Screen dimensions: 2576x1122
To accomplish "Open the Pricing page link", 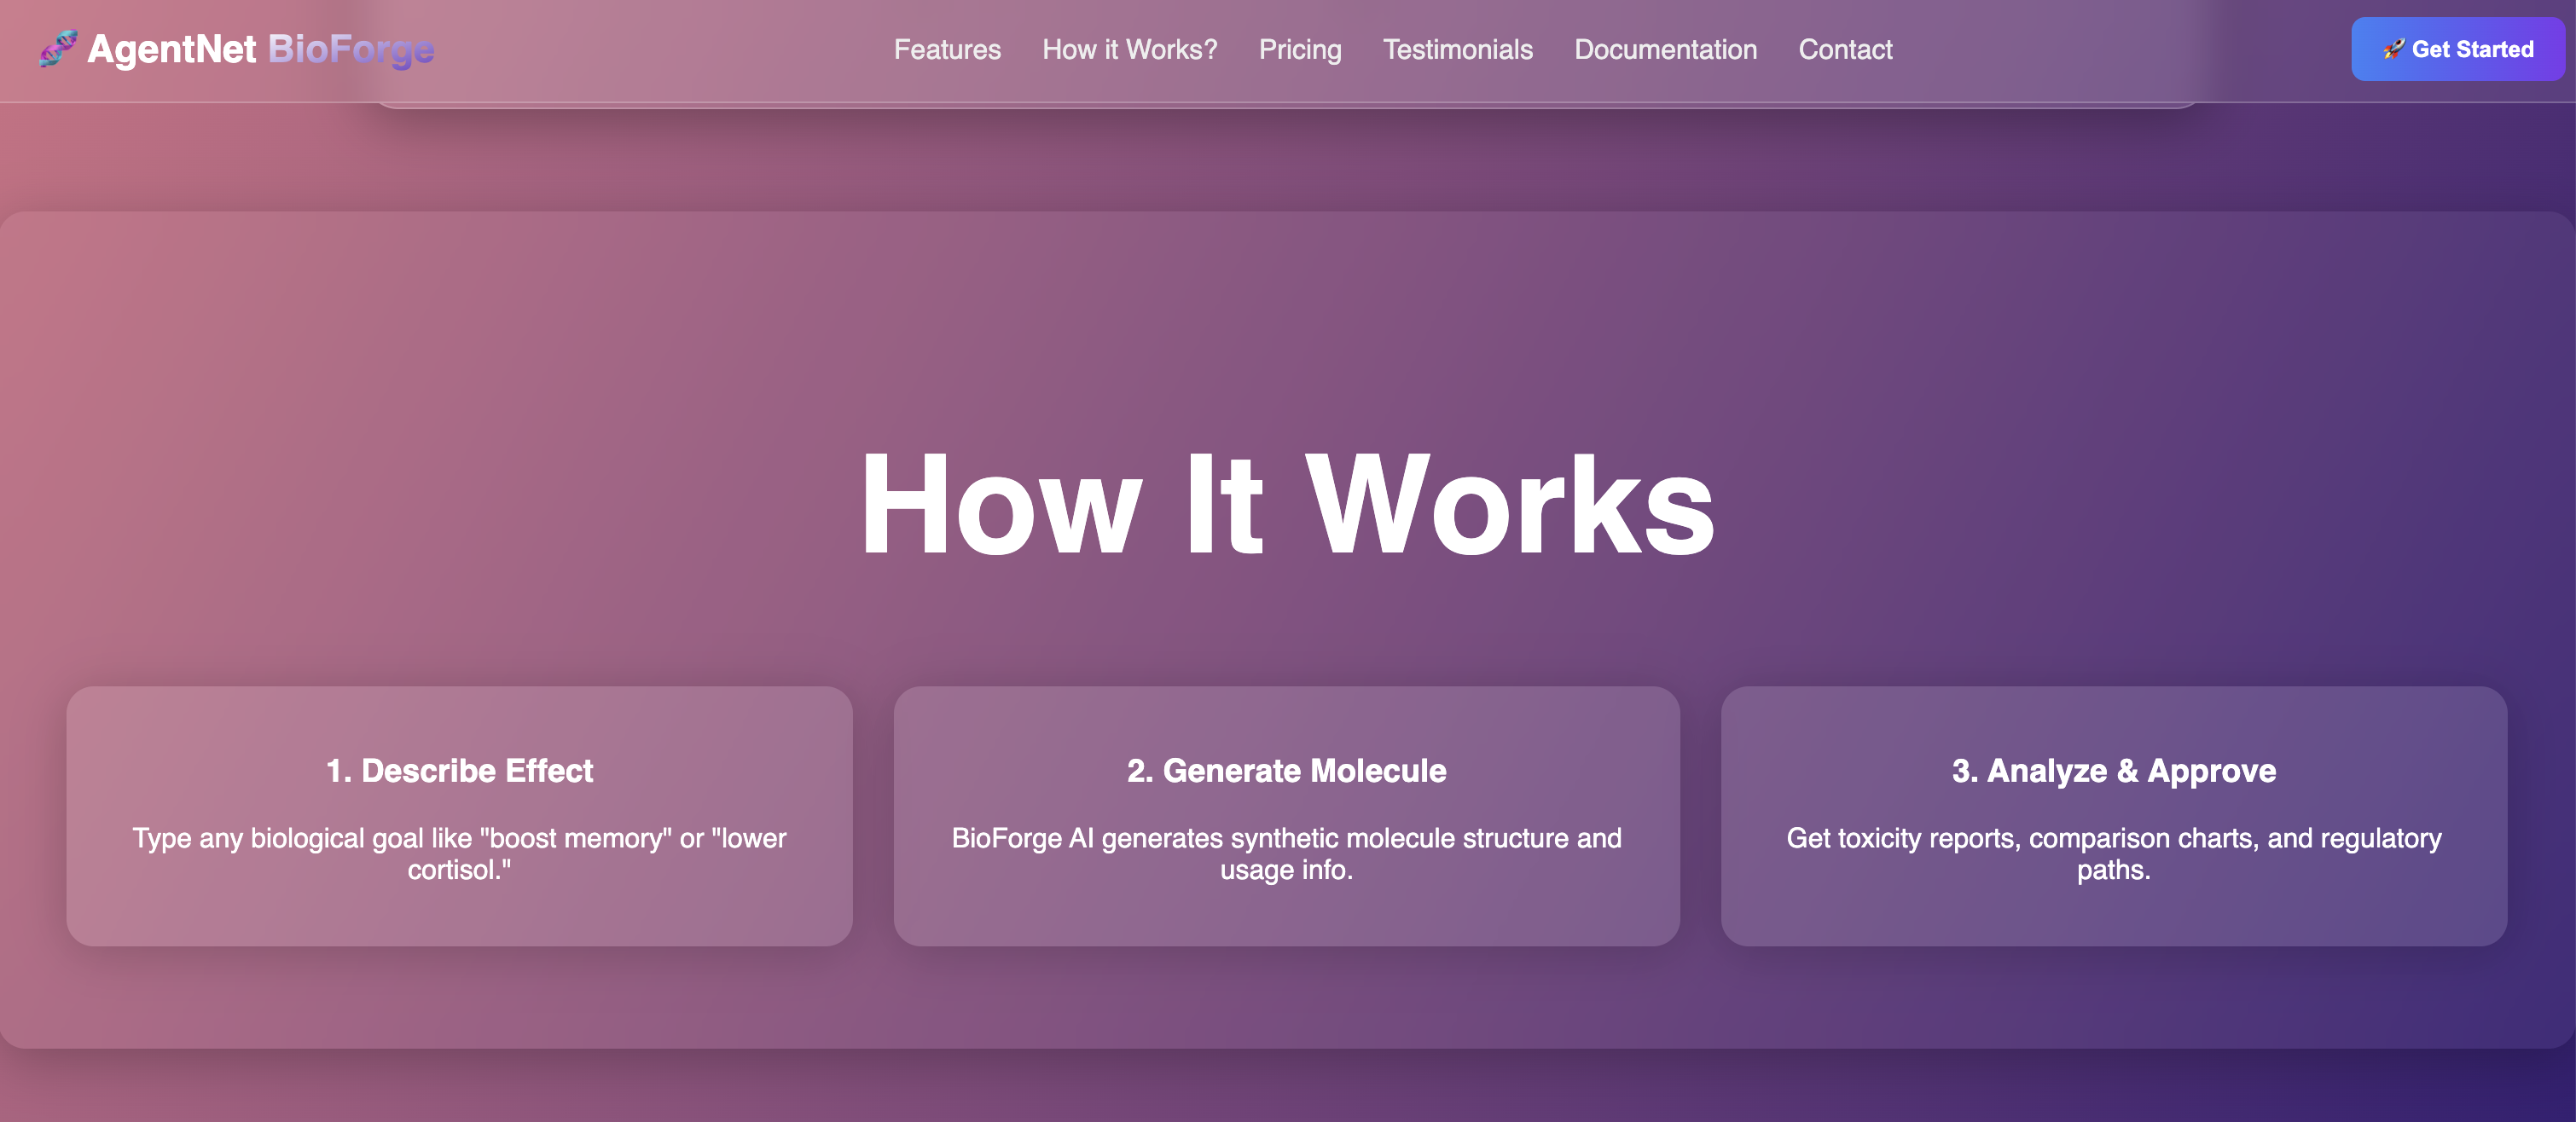I will 1299,49.
